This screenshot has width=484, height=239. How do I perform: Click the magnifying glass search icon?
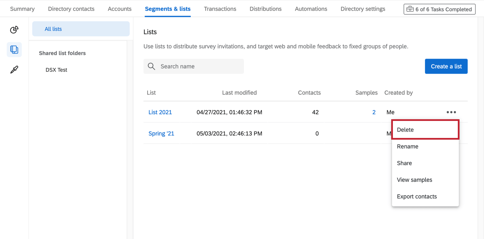pyautogui.click(x=151, y=66)
